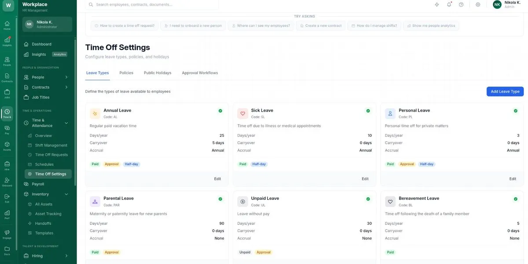This screenshot has width=528, height=264.
Task: Click the Engage icon in the left rail
Action: (x=7, y=234)
